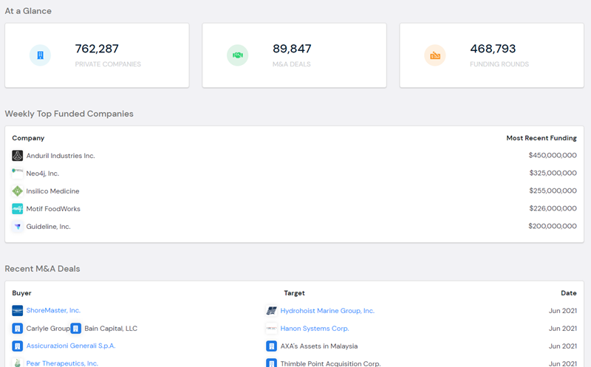The width and height of the screenshot is (591, 367).
Task: Click Jun 2021 date in Hanon Systems row
Action: click(563, 329)
